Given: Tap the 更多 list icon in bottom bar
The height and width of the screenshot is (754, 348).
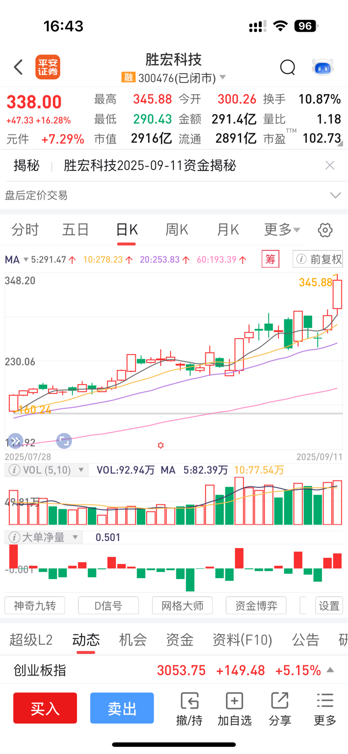Looking at the screenshot, I should tap(325, 701).
